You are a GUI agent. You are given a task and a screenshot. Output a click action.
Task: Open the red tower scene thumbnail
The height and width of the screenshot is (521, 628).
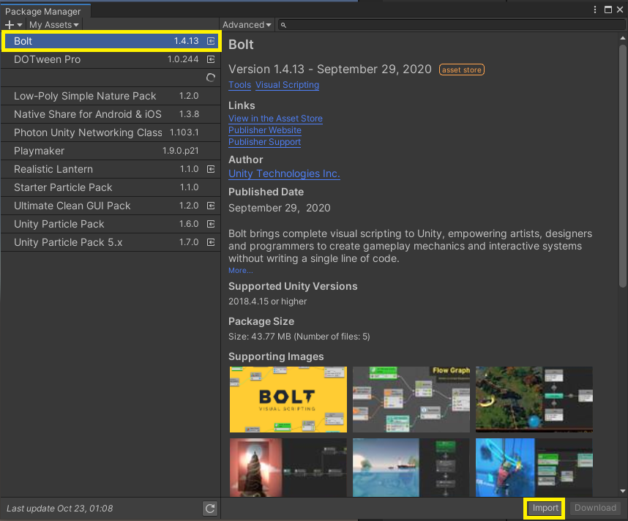[x=288, y=468]
